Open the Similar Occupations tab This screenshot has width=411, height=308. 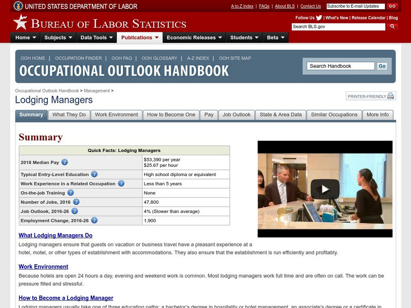(x=335, y=115)
